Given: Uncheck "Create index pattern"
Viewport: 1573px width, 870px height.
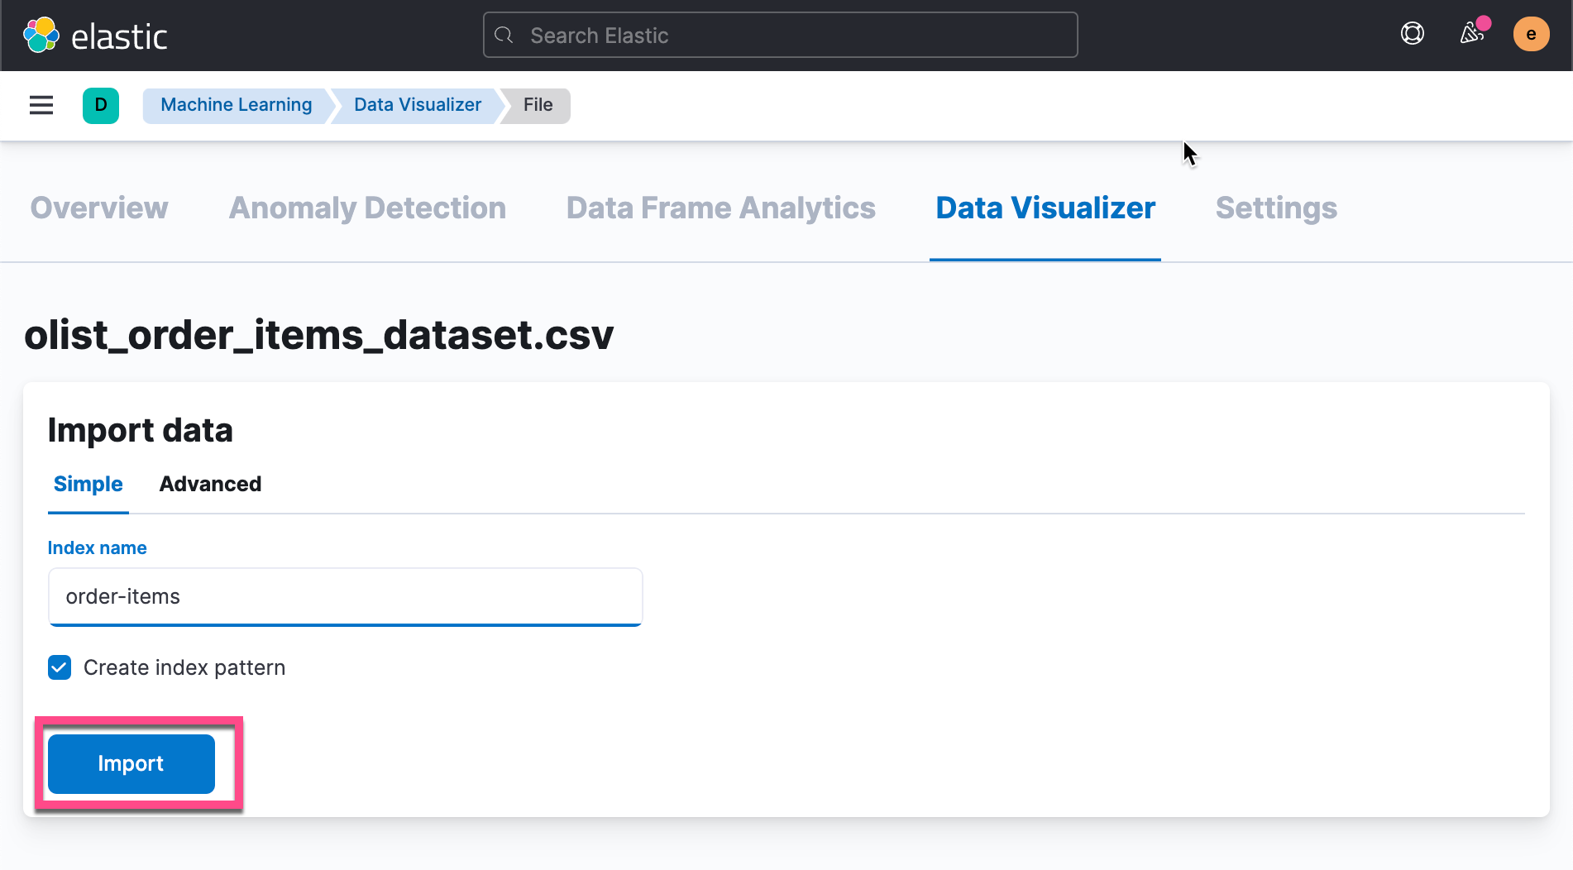Looking at the screenshot, I should (x=59, y=667).
